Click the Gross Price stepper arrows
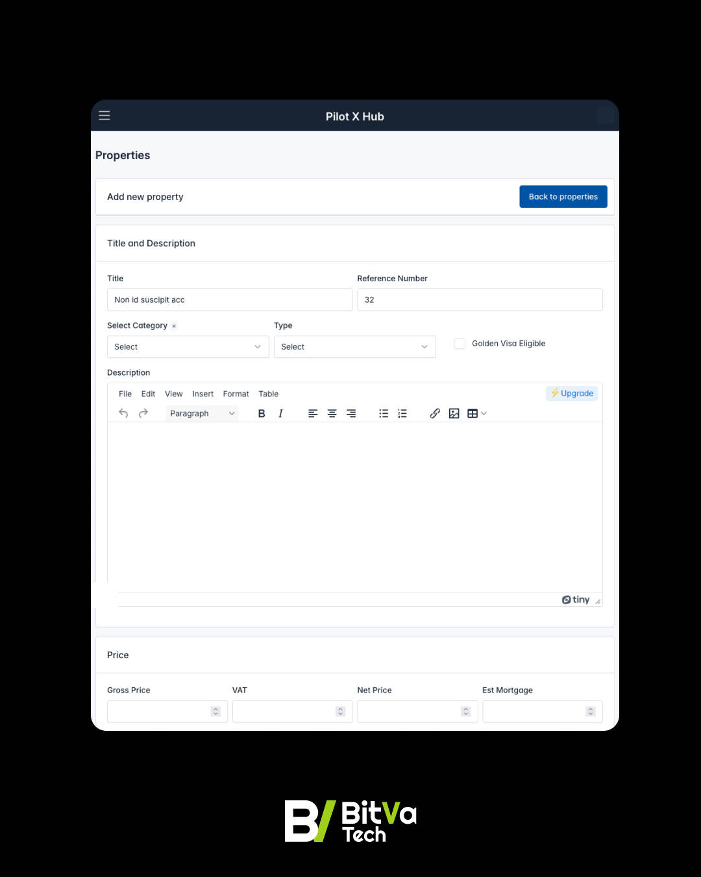Screen dimensions: 701x877 click(x=215, y=711)
